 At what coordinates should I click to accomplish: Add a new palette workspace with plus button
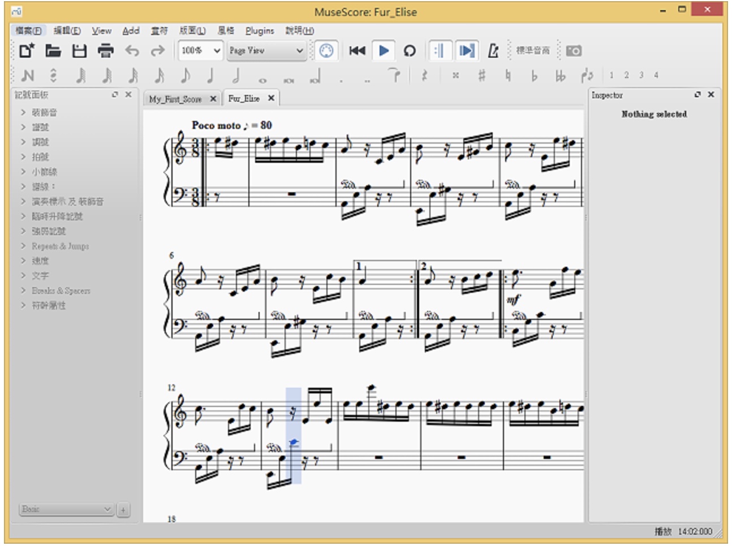123,510
